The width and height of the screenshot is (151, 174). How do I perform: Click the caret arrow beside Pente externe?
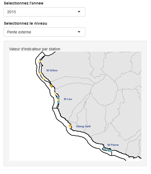[79, 32]
